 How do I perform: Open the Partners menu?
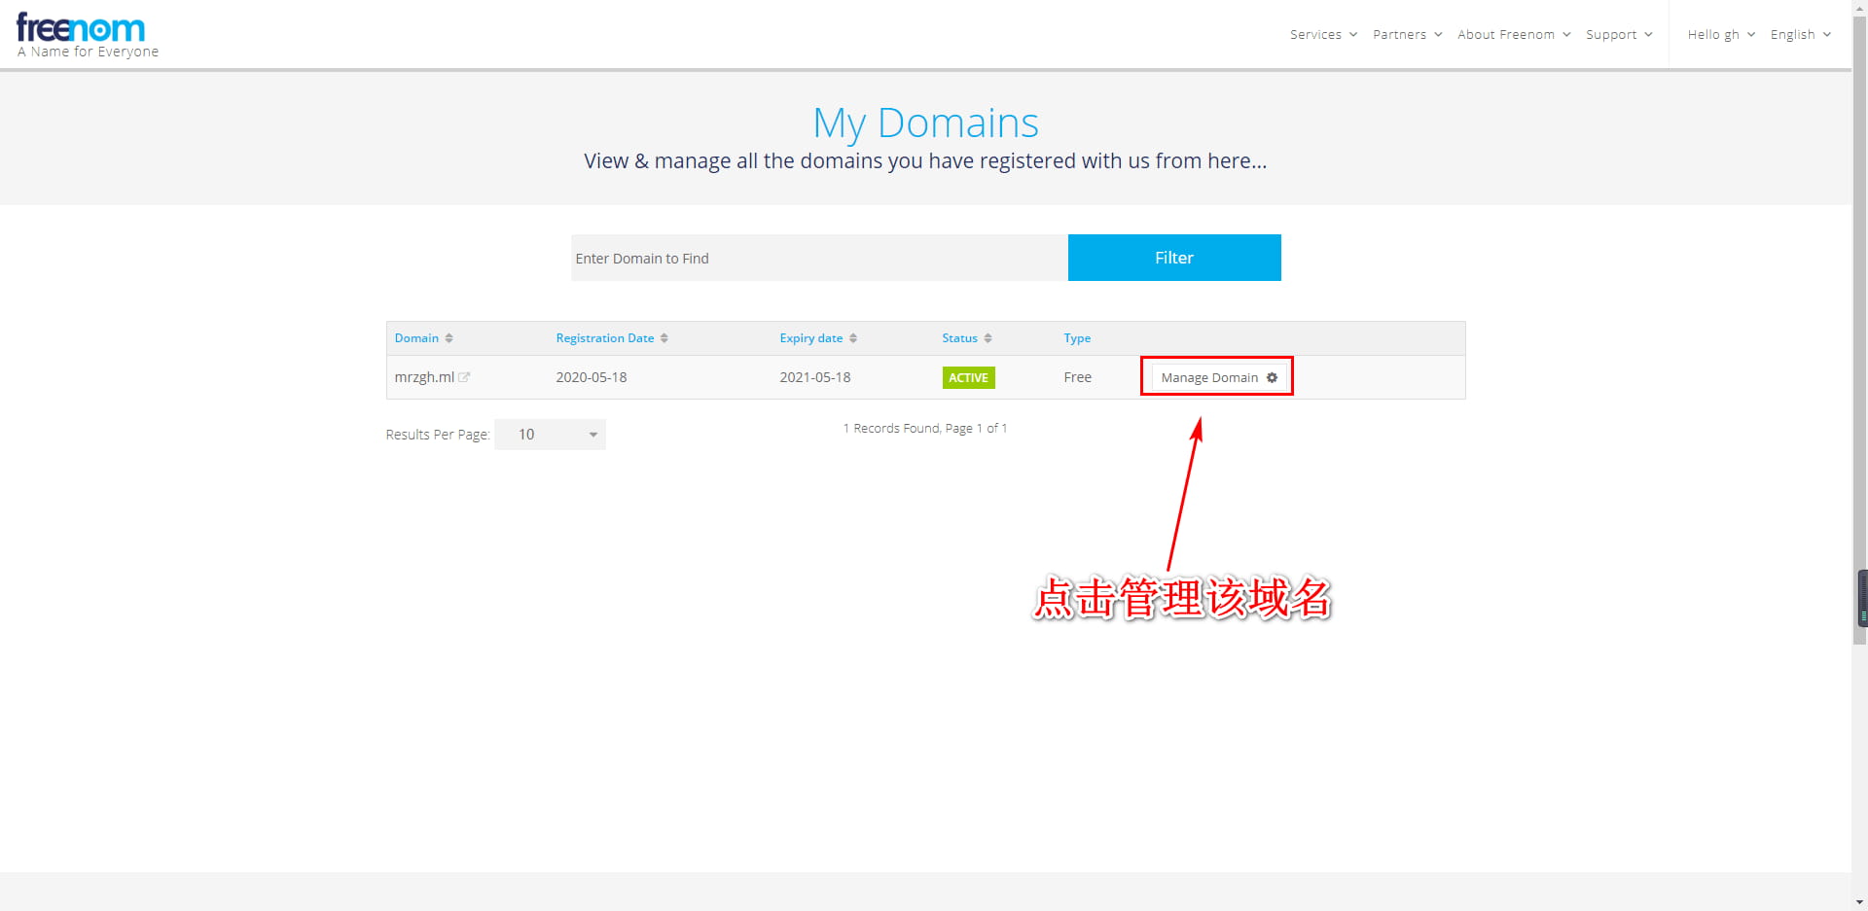click(1407, 34)
